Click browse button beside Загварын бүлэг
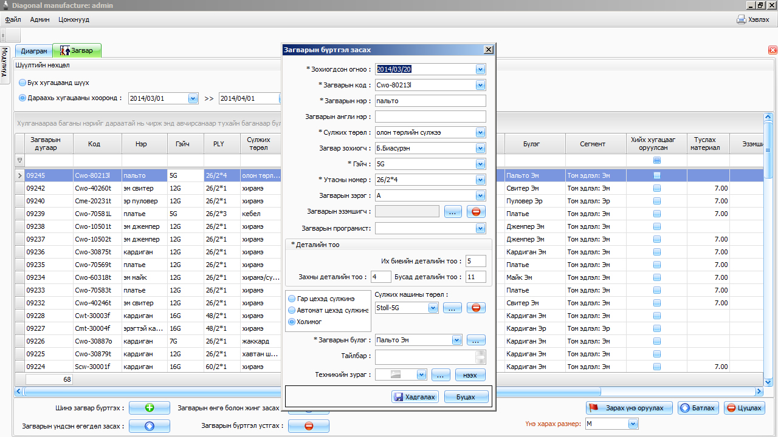The height and width of the screenshot is (437, 778). (476, 340)
